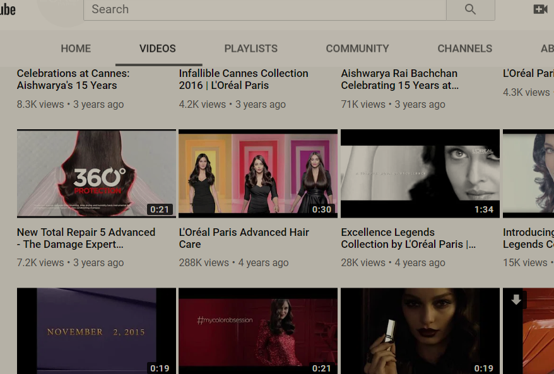Click the 8.3K views text
This screenshot has height=374, width=554.
pos(40,105)
